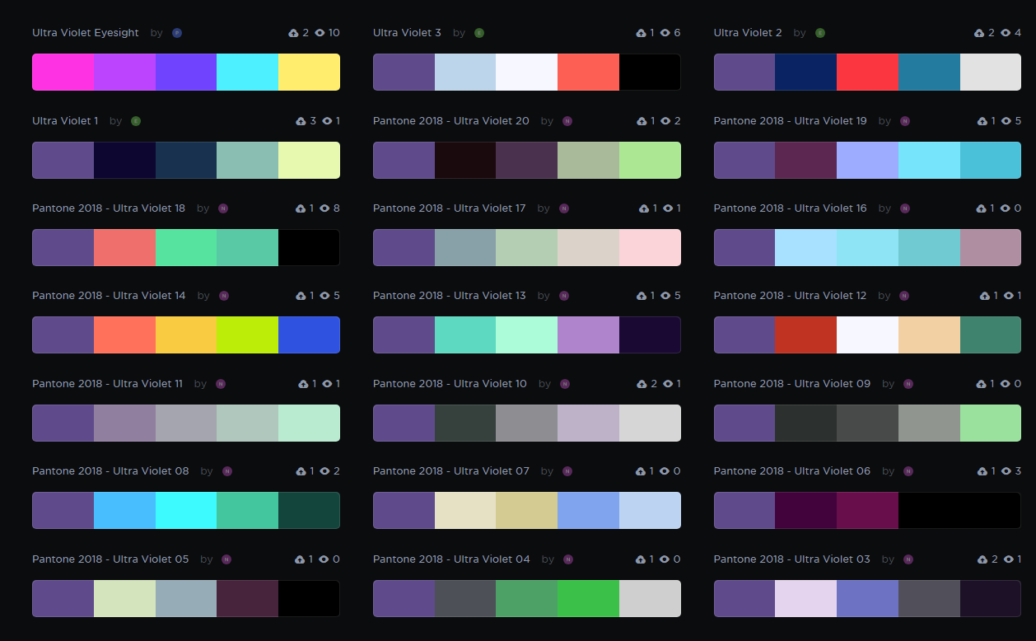Pick the yellow swatch in Ultra Violet Eyesight
Screen dimensions: 1036x641
pos(309,73)
